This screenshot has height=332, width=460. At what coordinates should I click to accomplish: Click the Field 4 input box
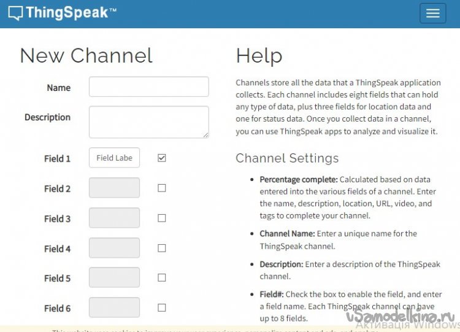pyautogui.click(x=114, y=248)
